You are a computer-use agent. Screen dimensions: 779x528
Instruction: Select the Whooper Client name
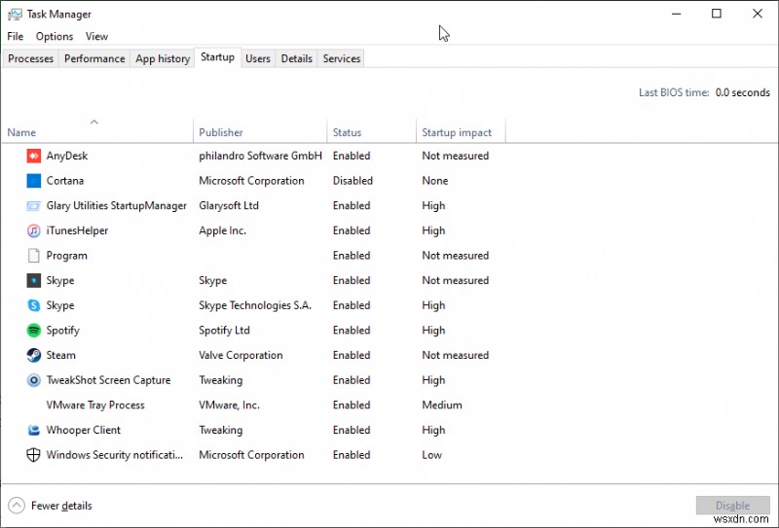[x=84, y=430]
